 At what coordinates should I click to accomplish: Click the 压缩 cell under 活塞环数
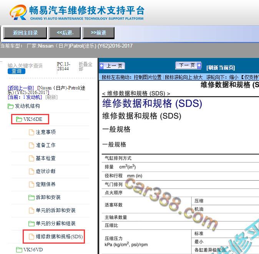click(225, 201)
